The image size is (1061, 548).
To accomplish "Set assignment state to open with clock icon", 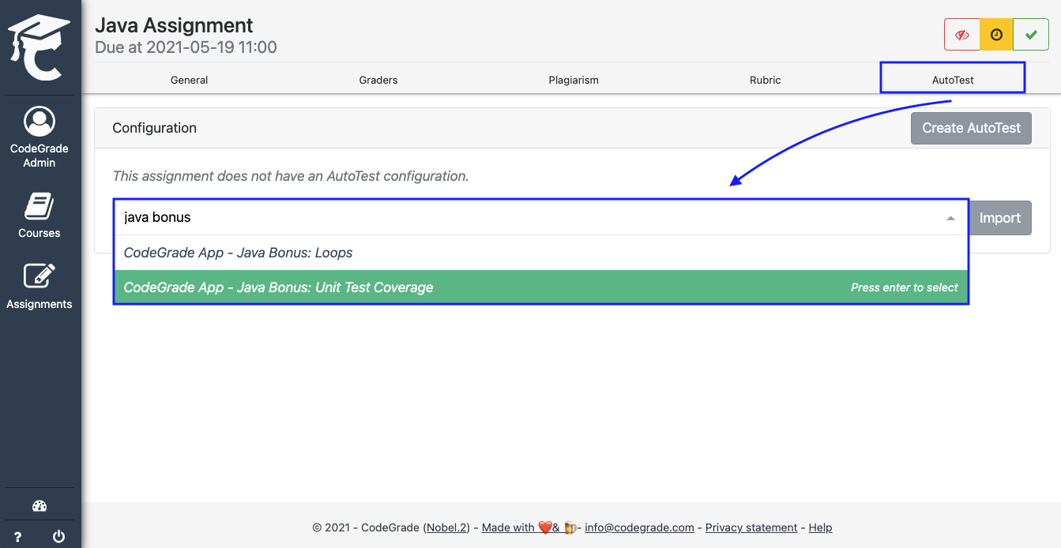I will coord(996,36).
